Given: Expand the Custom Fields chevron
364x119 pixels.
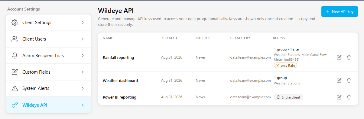Looking at the screenshot, I should click(x=83, y=72).
